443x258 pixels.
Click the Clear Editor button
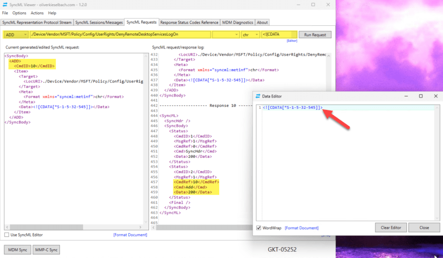[x=391, y=228]
